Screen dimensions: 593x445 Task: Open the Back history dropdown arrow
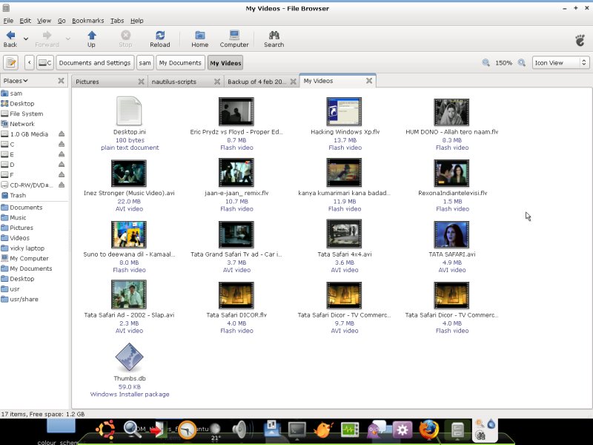(x=26, y=39)
